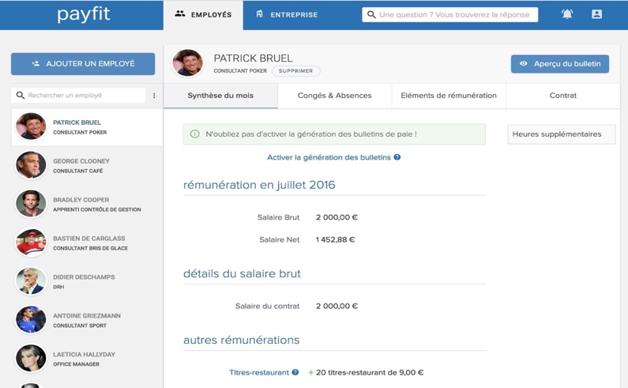Click the Salaire Brut value 2 000,00 €

[337, 217]
